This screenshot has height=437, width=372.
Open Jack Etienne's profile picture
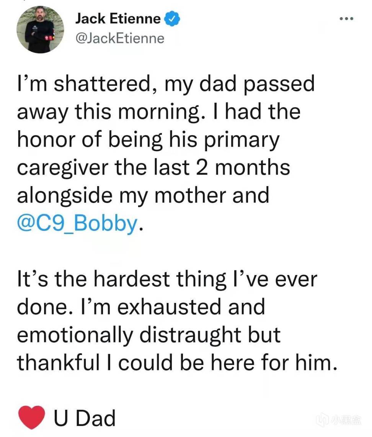[x=40, y=29]
